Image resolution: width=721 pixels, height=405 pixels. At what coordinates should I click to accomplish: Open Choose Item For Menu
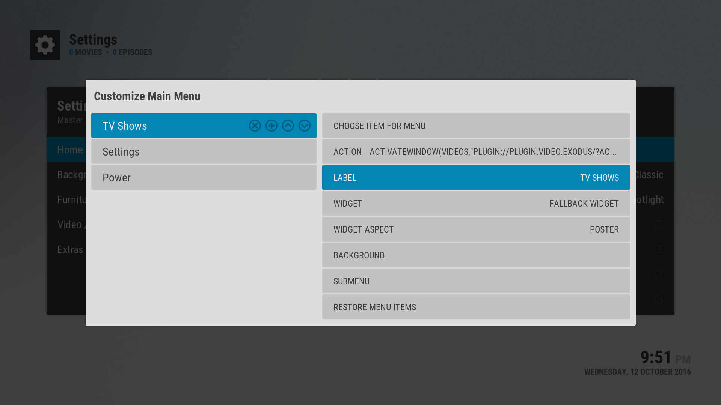(476, 126)
